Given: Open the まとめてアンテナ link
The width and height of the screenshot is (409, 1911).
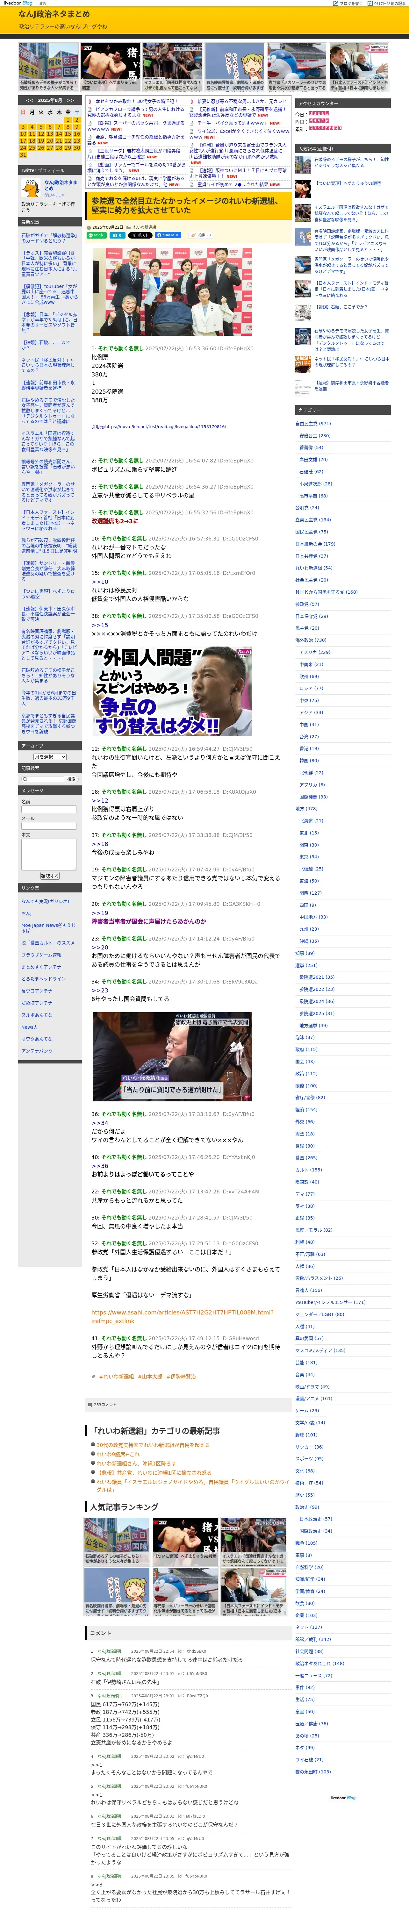Looking at the screenshot, I should pyautogui.click(x=41, y=967).
